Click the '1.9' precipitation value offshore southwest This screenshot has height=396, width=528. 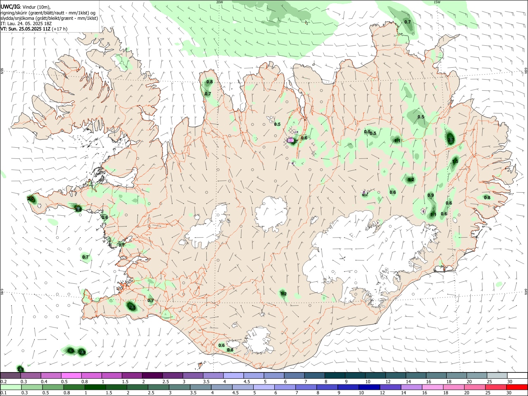point(71,351)
